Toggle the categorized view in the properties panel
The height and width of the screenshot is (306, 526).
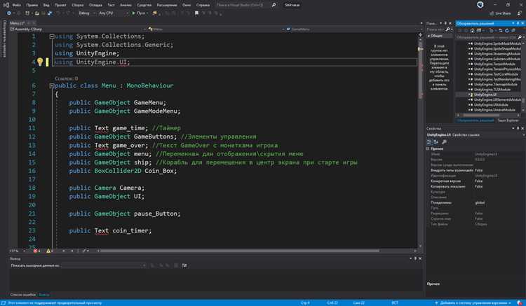[429, 142]
